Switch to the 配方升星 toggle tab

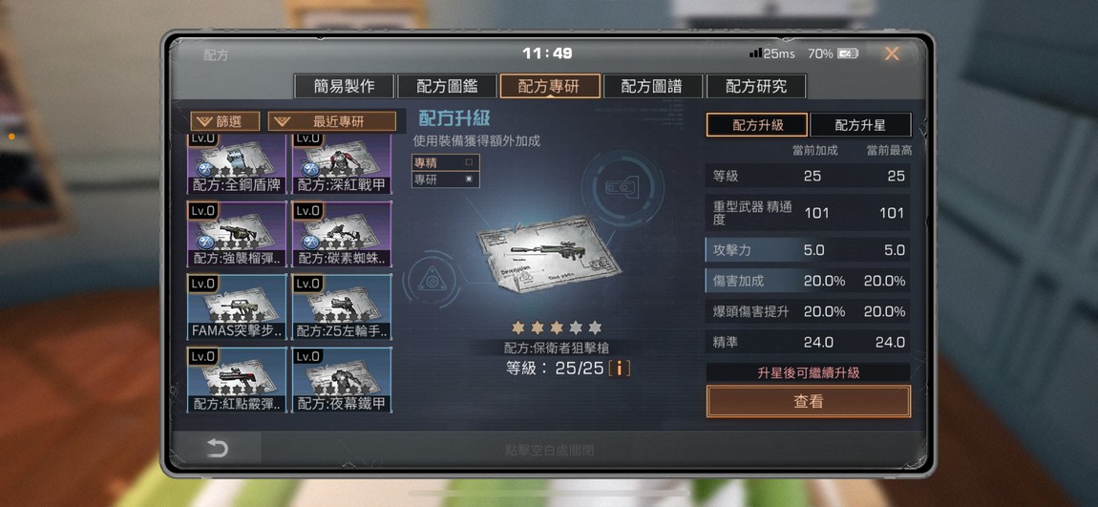(x=860, y=125)
